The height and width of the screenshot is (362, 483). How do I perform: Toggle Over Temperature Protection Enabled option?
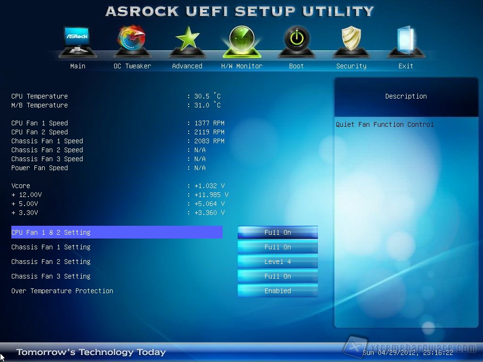[x=277, y=291]
